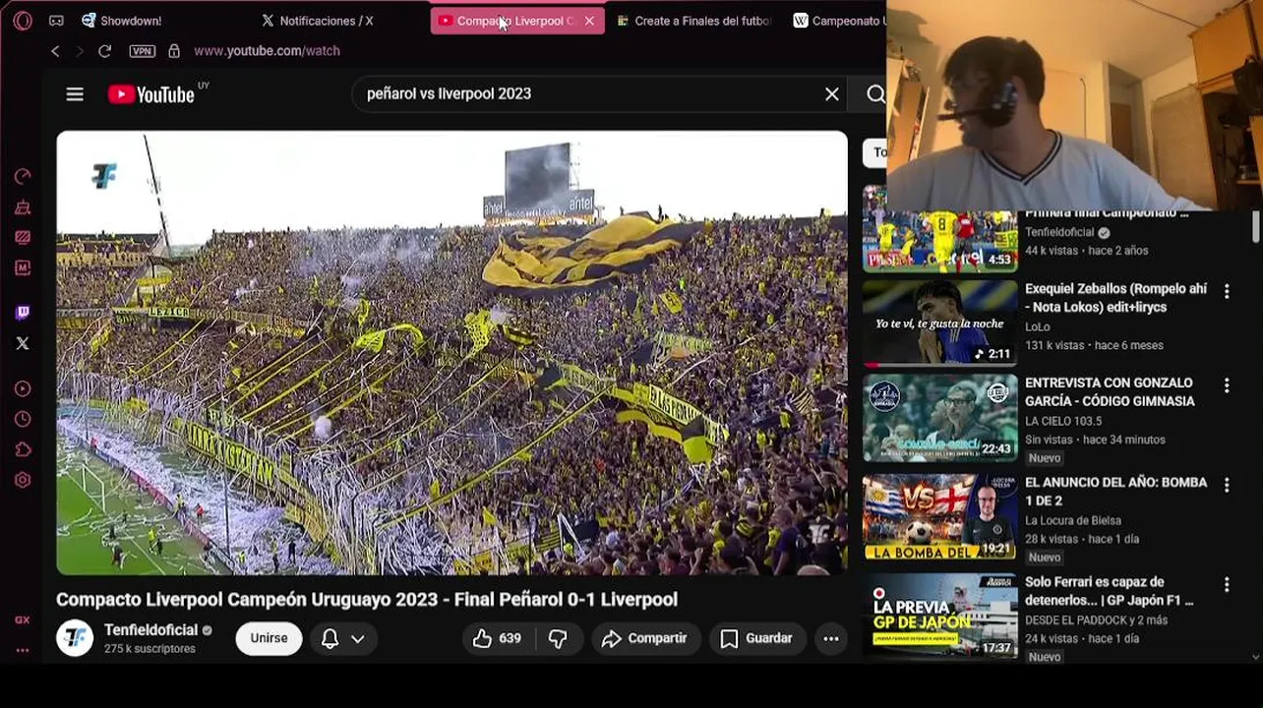Open more actions menu below the video
1263x708 pixels.
tap(831, 638)
